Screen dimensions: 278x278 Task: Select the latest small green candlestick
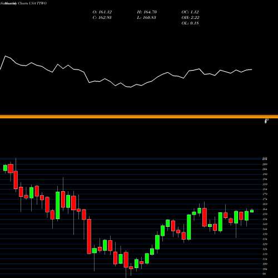(252, 211)
